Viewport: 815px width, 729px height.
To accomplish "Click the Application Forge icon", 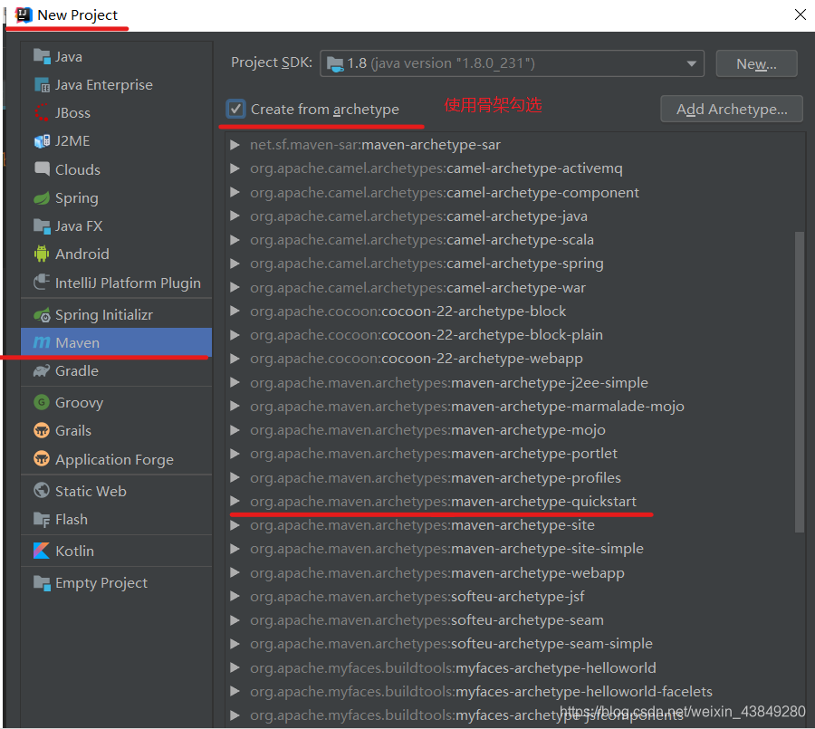I will click(x=42, y=459).
